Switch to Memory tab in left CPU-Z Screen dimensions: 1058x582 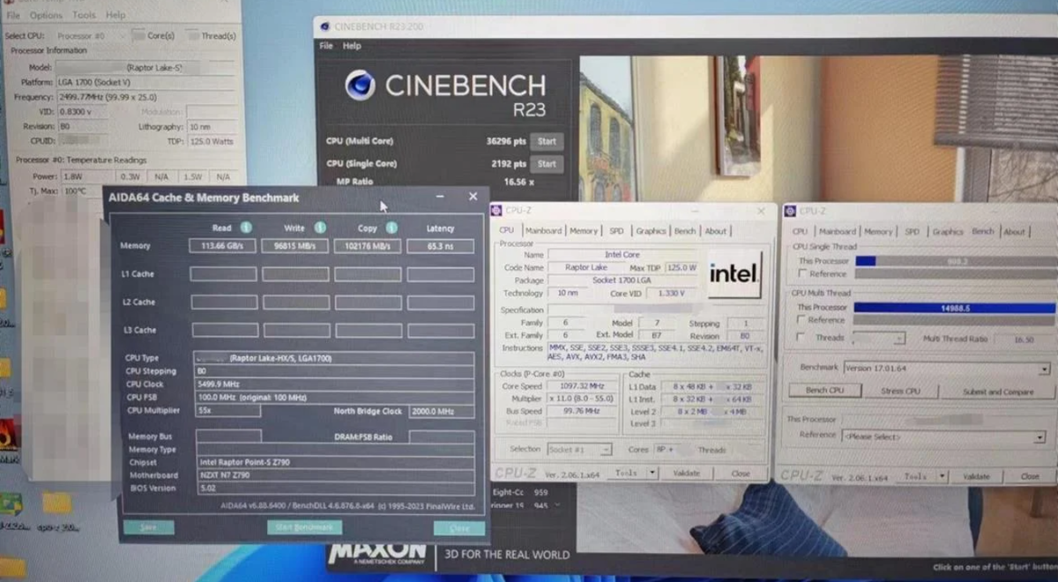click(x=583, y=231)
